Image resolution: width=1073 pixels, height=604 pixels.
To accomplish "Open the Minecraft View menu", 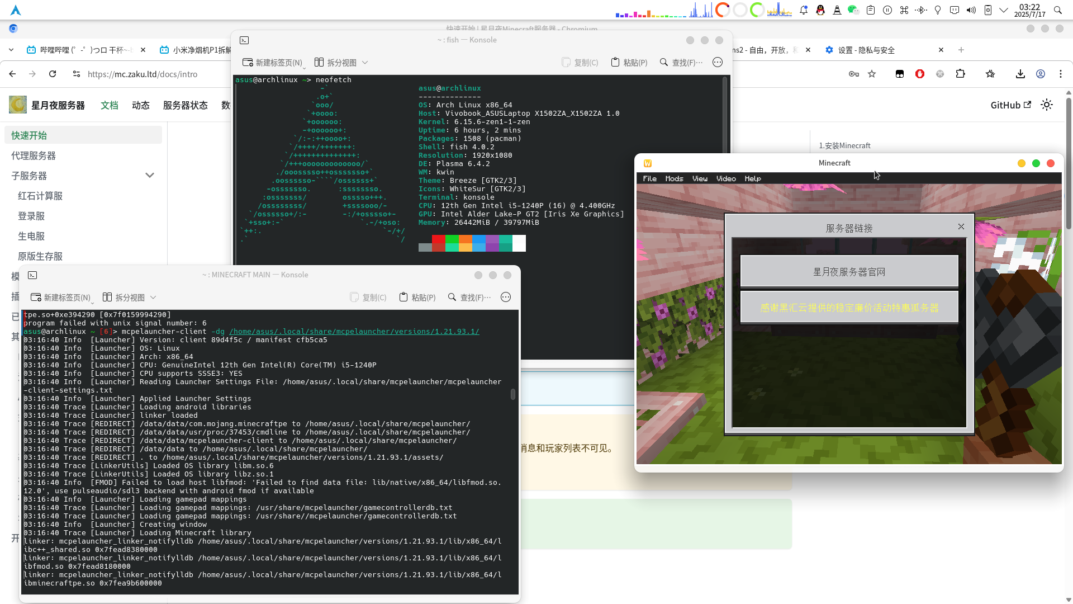I will point(700,178).
